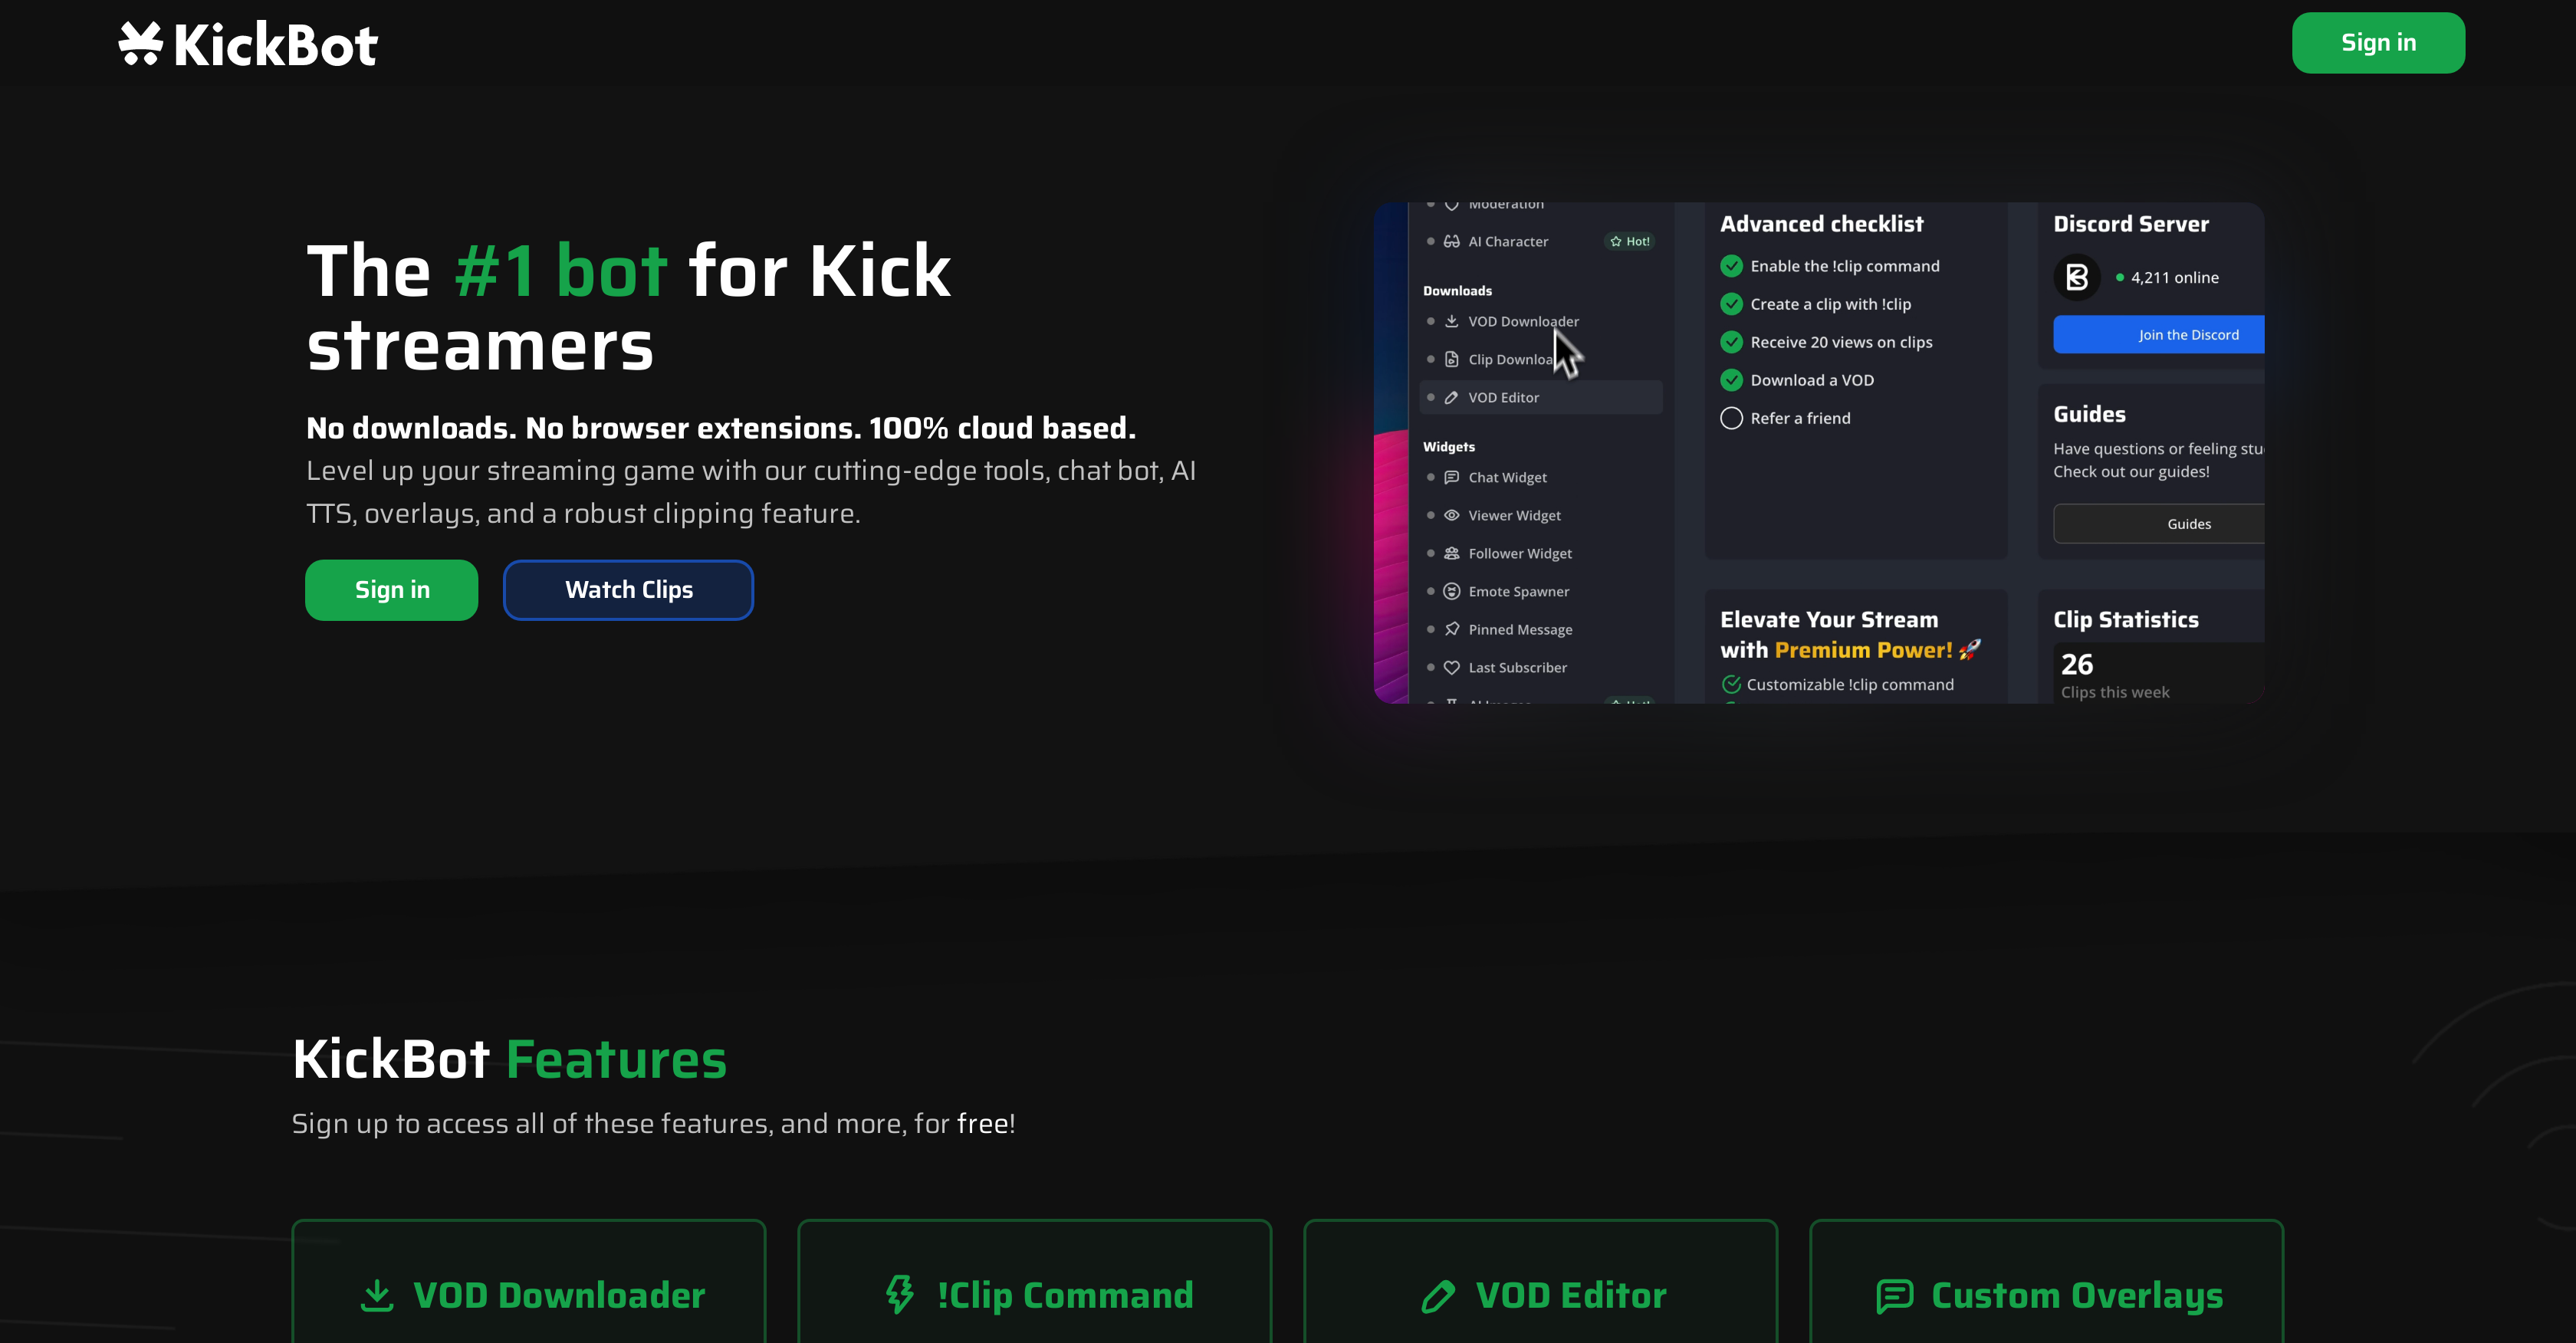This screenshot has width=2576, height=1343.
Task: Click the Download a VOD checkmark
Action: pyautogui.click(x=1731, y=380)
